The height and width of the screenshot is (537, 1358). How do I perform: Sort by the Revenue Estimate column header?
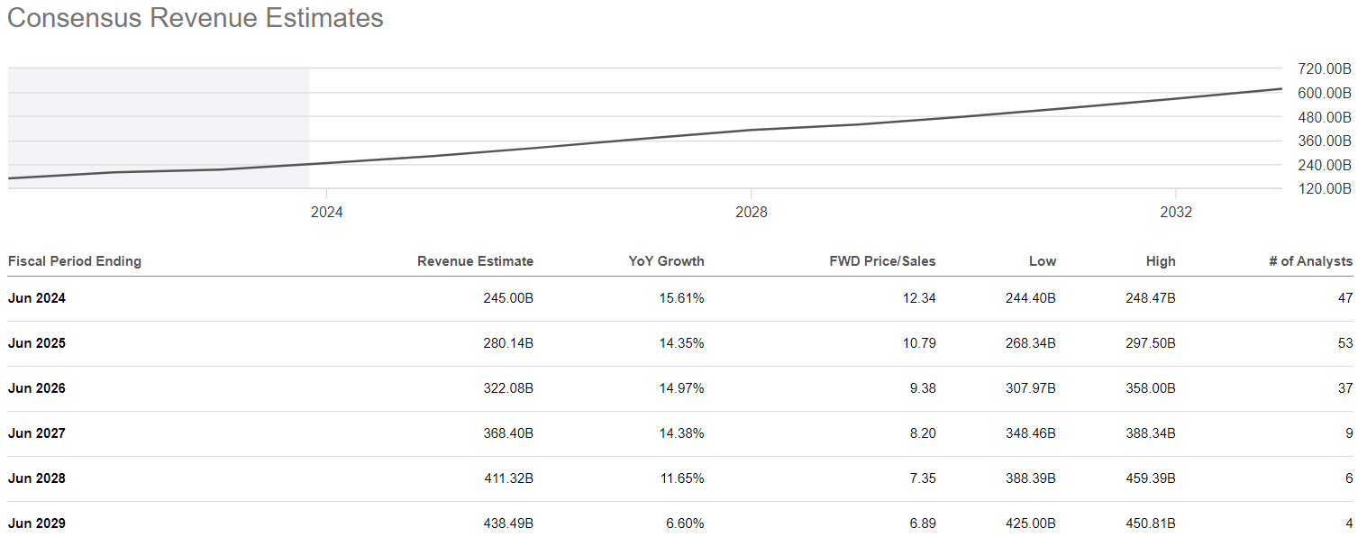(x=475, y=261)
